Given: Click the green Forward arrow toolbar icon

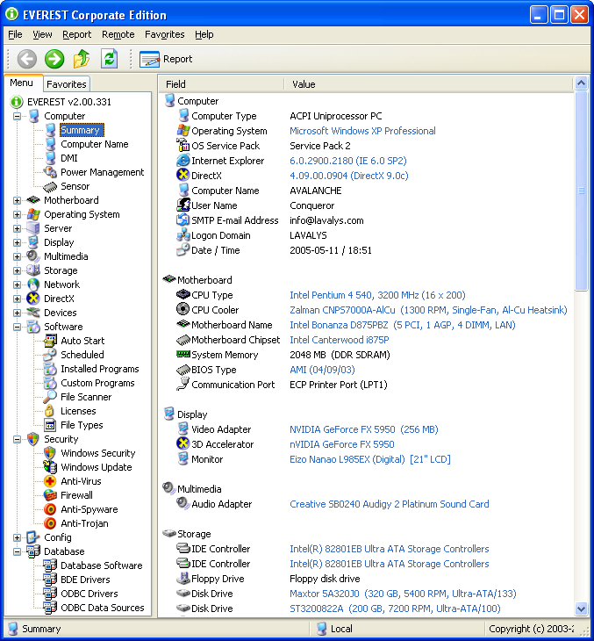Looking at the screenshot, I should (54, 59).
